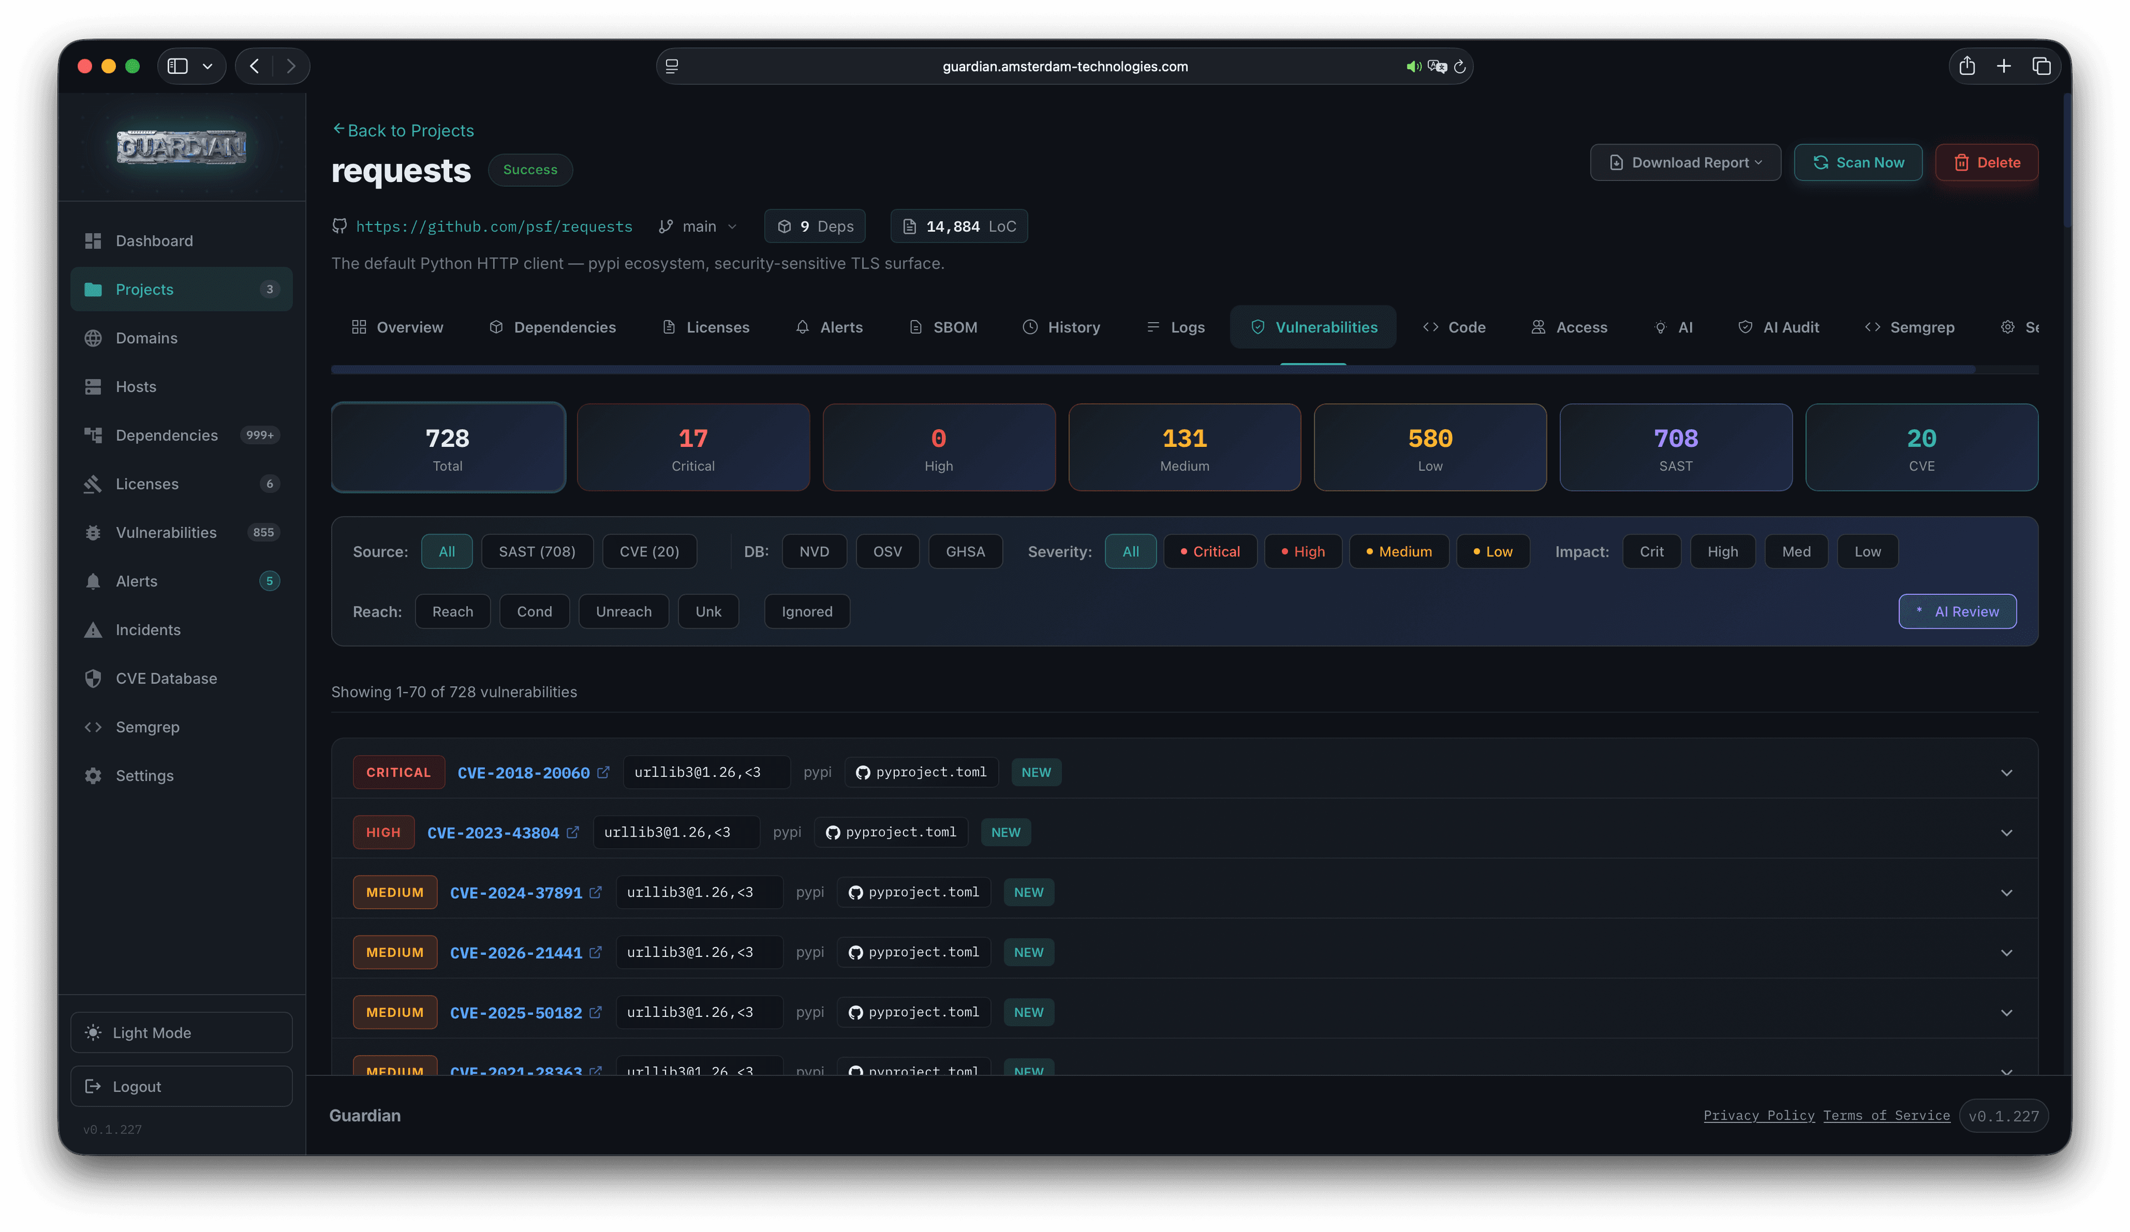Viewport: 2130px width, 1232px height.
Task: Open a new browser tab with plus icon
Action: point(2003,66)
